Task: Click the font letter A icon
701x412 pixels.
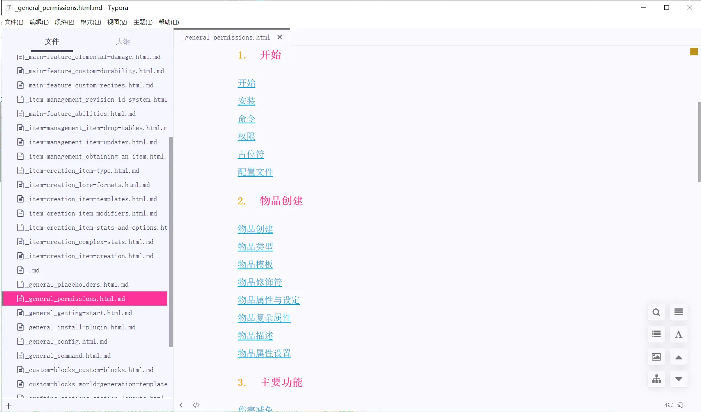Action: [678, 335]
